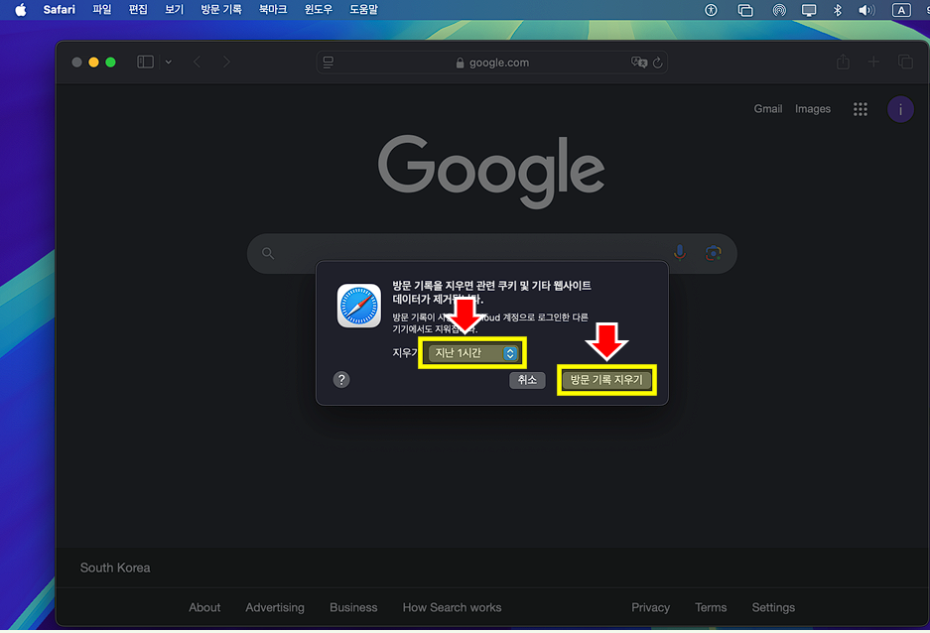Open the Terms footer link
Image resolution: width=930 pixels, height=633 pixels.
pyautogui.click(x=711, y=607)
